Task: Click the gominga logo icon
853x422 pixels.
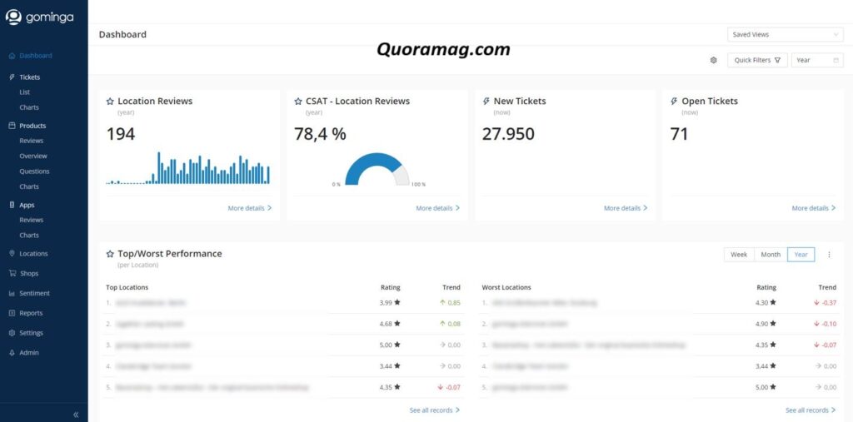Action: (13, 17)
